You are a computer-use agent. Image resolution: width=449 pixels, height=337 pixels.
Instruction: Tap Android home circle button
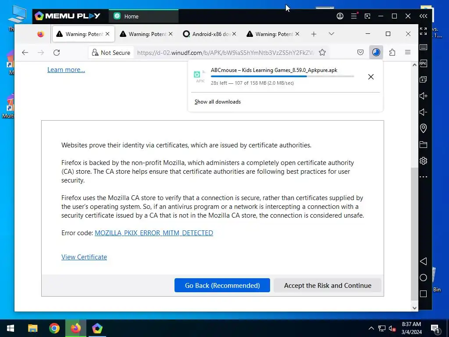[423, 277]
